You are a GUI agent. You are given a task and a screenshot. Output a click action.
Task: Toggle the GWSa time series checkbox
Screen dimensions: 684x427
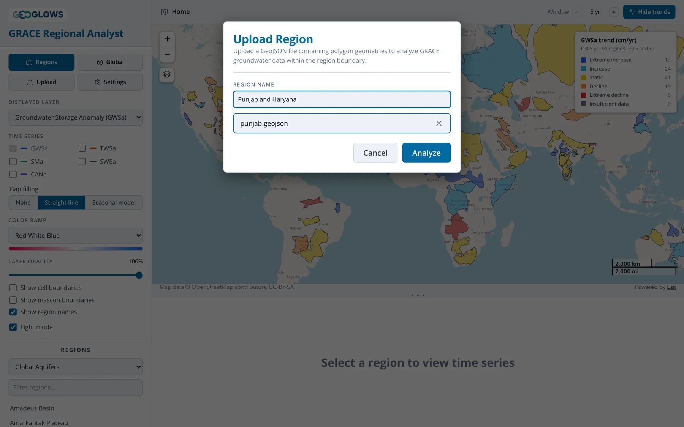click(x=13, y=148)
